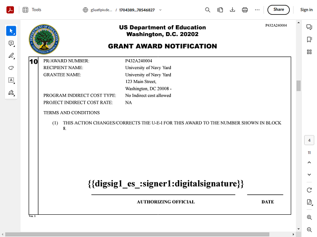The height and width of the screenshot is (237, 317).
Task: Open the page thumbnails grid panel
Action: pyautogui.click(x=309, y=52)
